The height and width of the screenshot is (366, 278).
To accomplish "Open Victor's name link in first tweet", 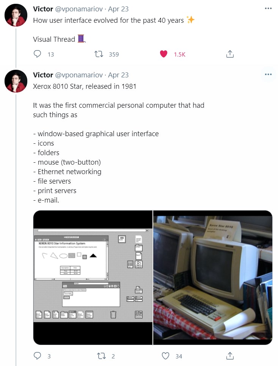I will [43, 9].
